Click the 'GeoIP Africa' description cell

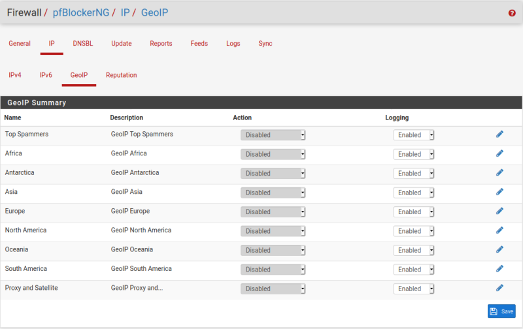click(129, 153)
